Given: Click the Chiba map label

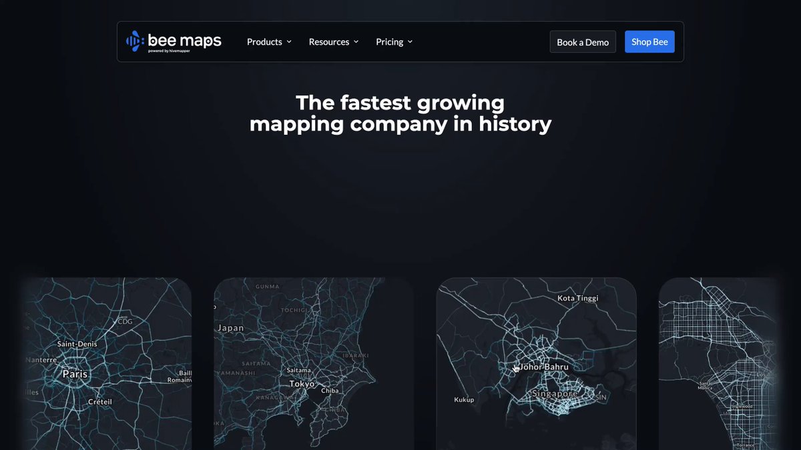Looking at the screenshot, I should click(x=330, y=391).
